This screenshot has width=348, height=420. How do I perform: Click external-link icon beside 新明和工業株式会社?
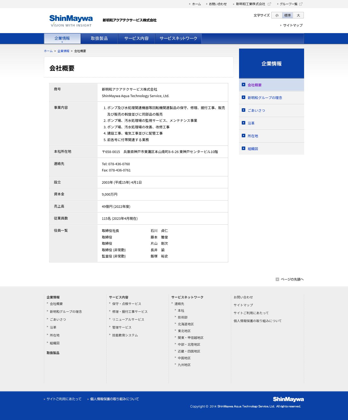[x=269, y=4]
